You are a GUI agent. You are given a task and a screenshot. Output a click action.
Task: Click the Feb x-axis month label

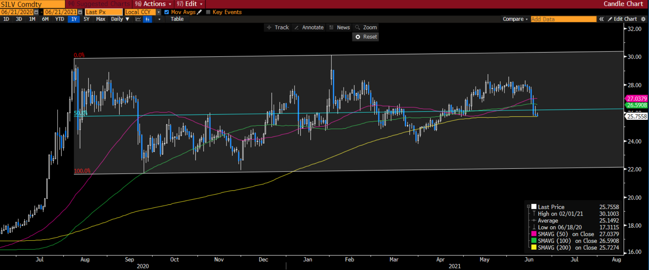(349, 260)
